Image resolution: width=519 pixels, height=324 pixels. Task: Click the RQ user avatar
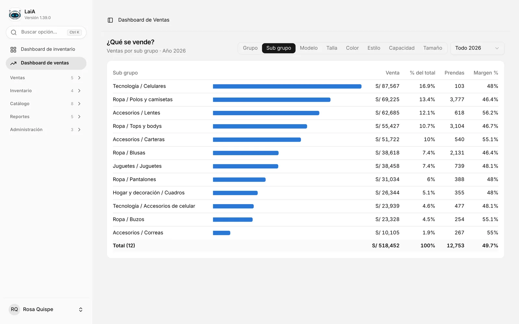pos(14,309)
